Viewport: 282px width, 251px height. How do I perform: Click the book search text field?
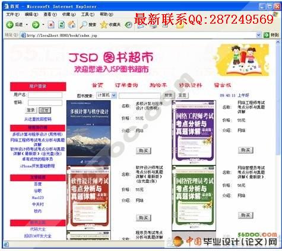140,95
